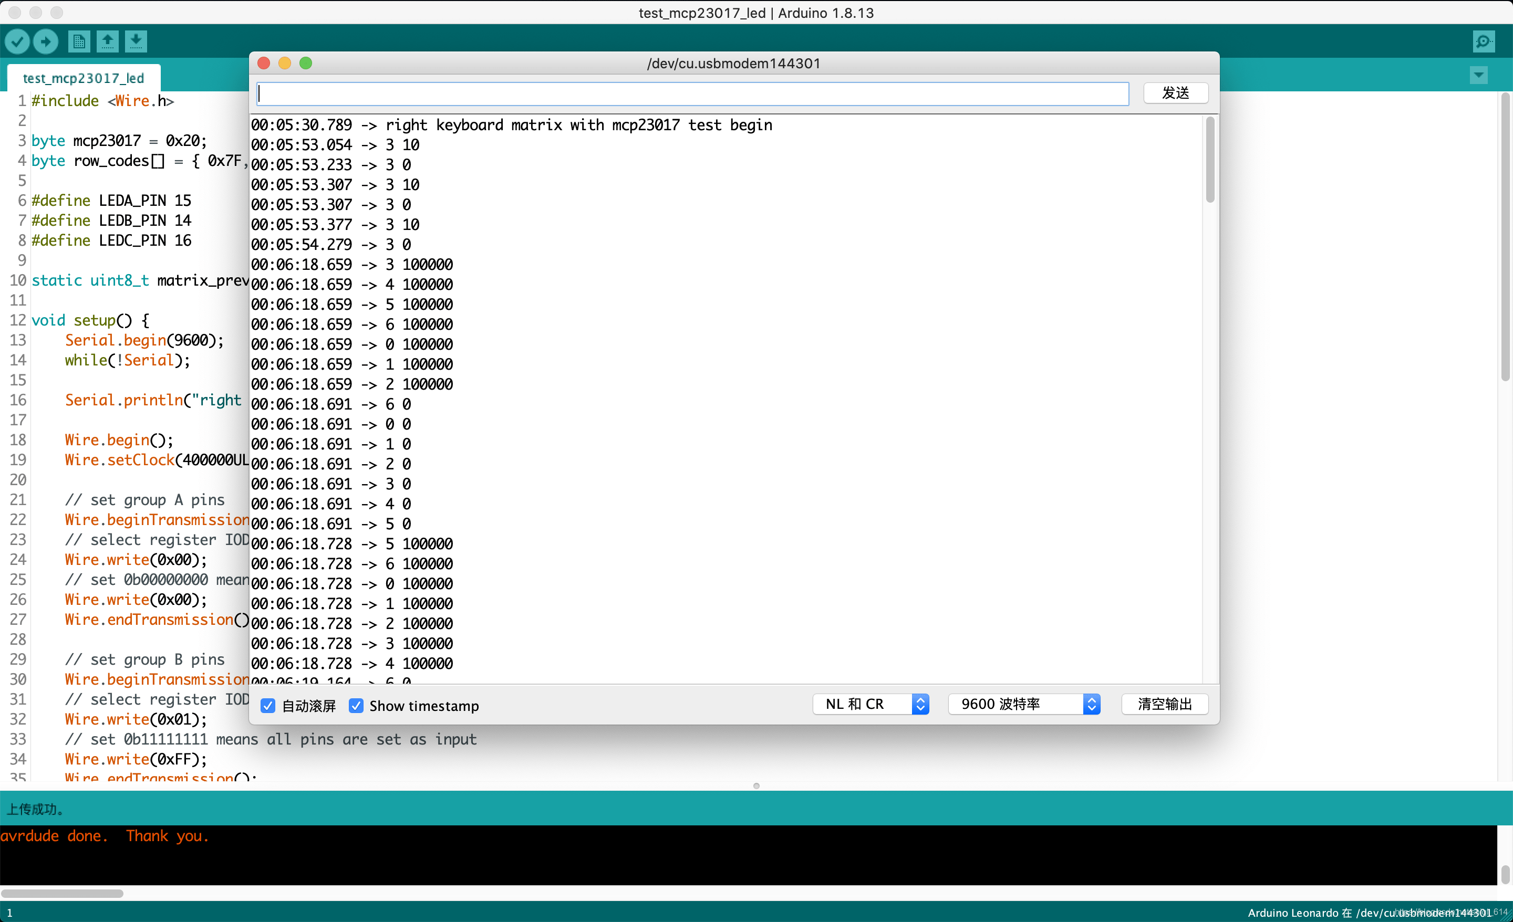Click the '上传成功。' upload status message
1513x922 pixels.
pyautogui.click(x=35, y=809)
